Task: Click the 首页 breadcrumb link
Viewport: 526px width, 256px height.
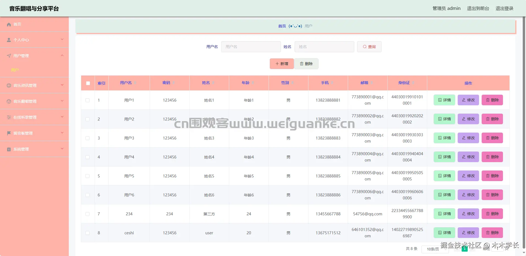Action: pyautogui.click(x=282, y=26)
